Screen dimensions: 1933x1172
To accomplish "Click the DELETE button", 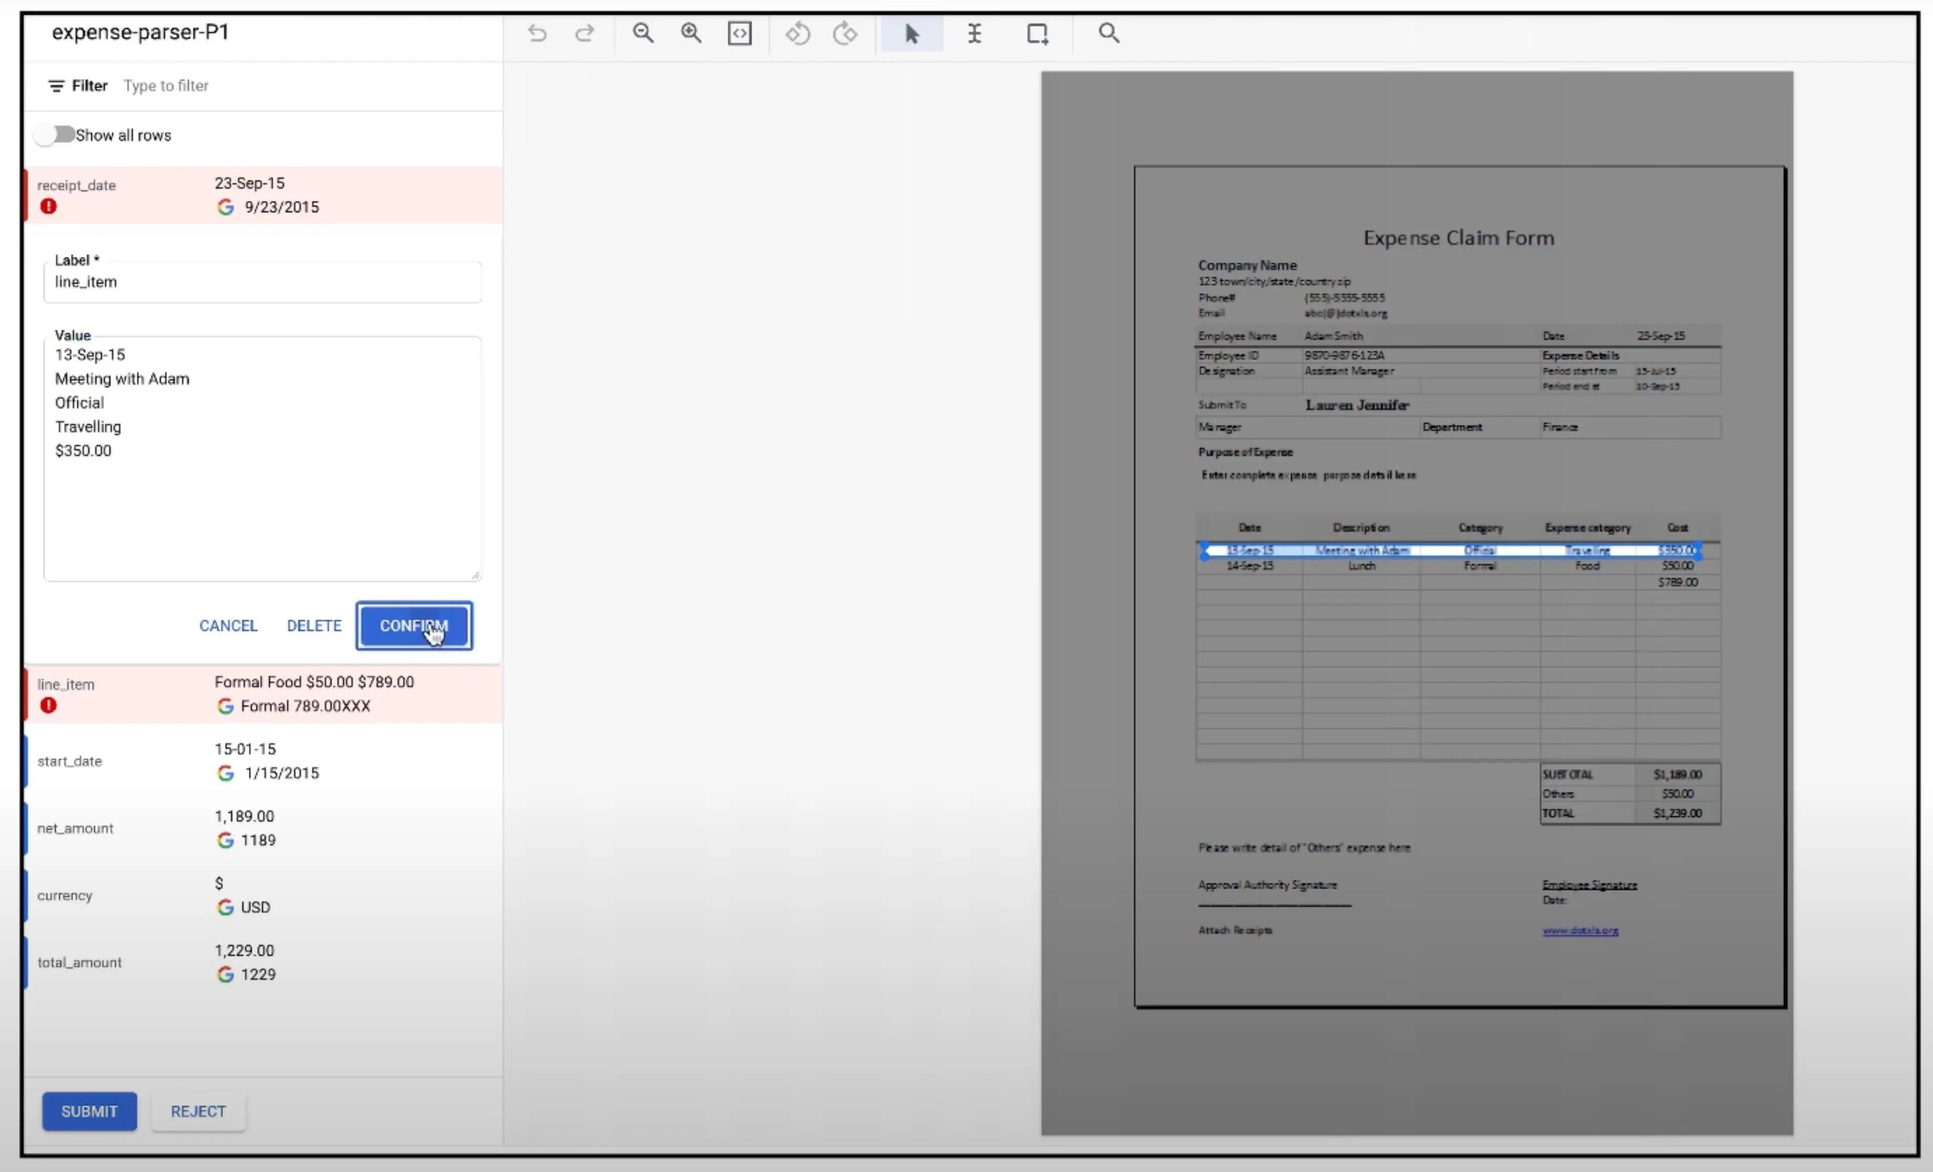I will pos(314,625).
